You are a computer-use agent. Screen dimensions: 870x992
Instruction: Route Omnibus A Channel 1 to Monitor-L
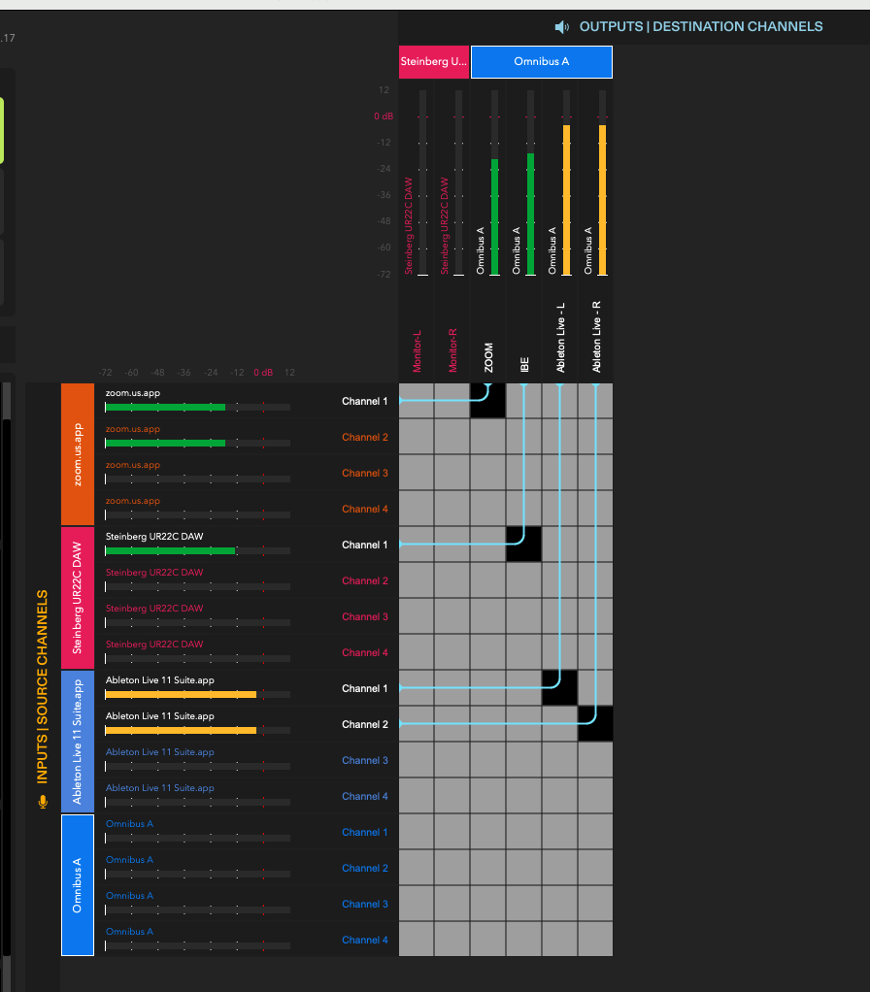click(417, 831)
